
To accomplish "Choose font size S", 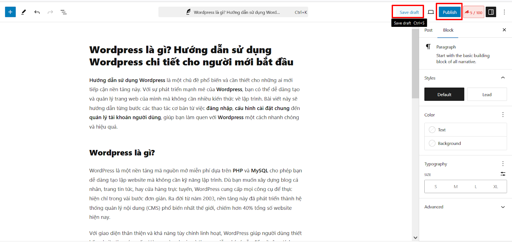I will (x=436, y=186).
